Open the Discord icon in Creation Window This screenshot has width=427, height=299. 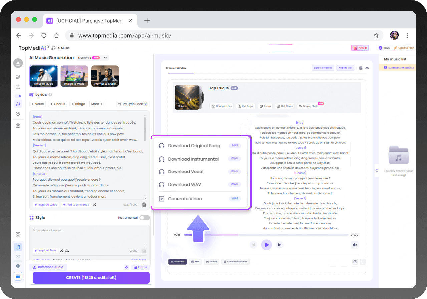(x=367, y=68)
